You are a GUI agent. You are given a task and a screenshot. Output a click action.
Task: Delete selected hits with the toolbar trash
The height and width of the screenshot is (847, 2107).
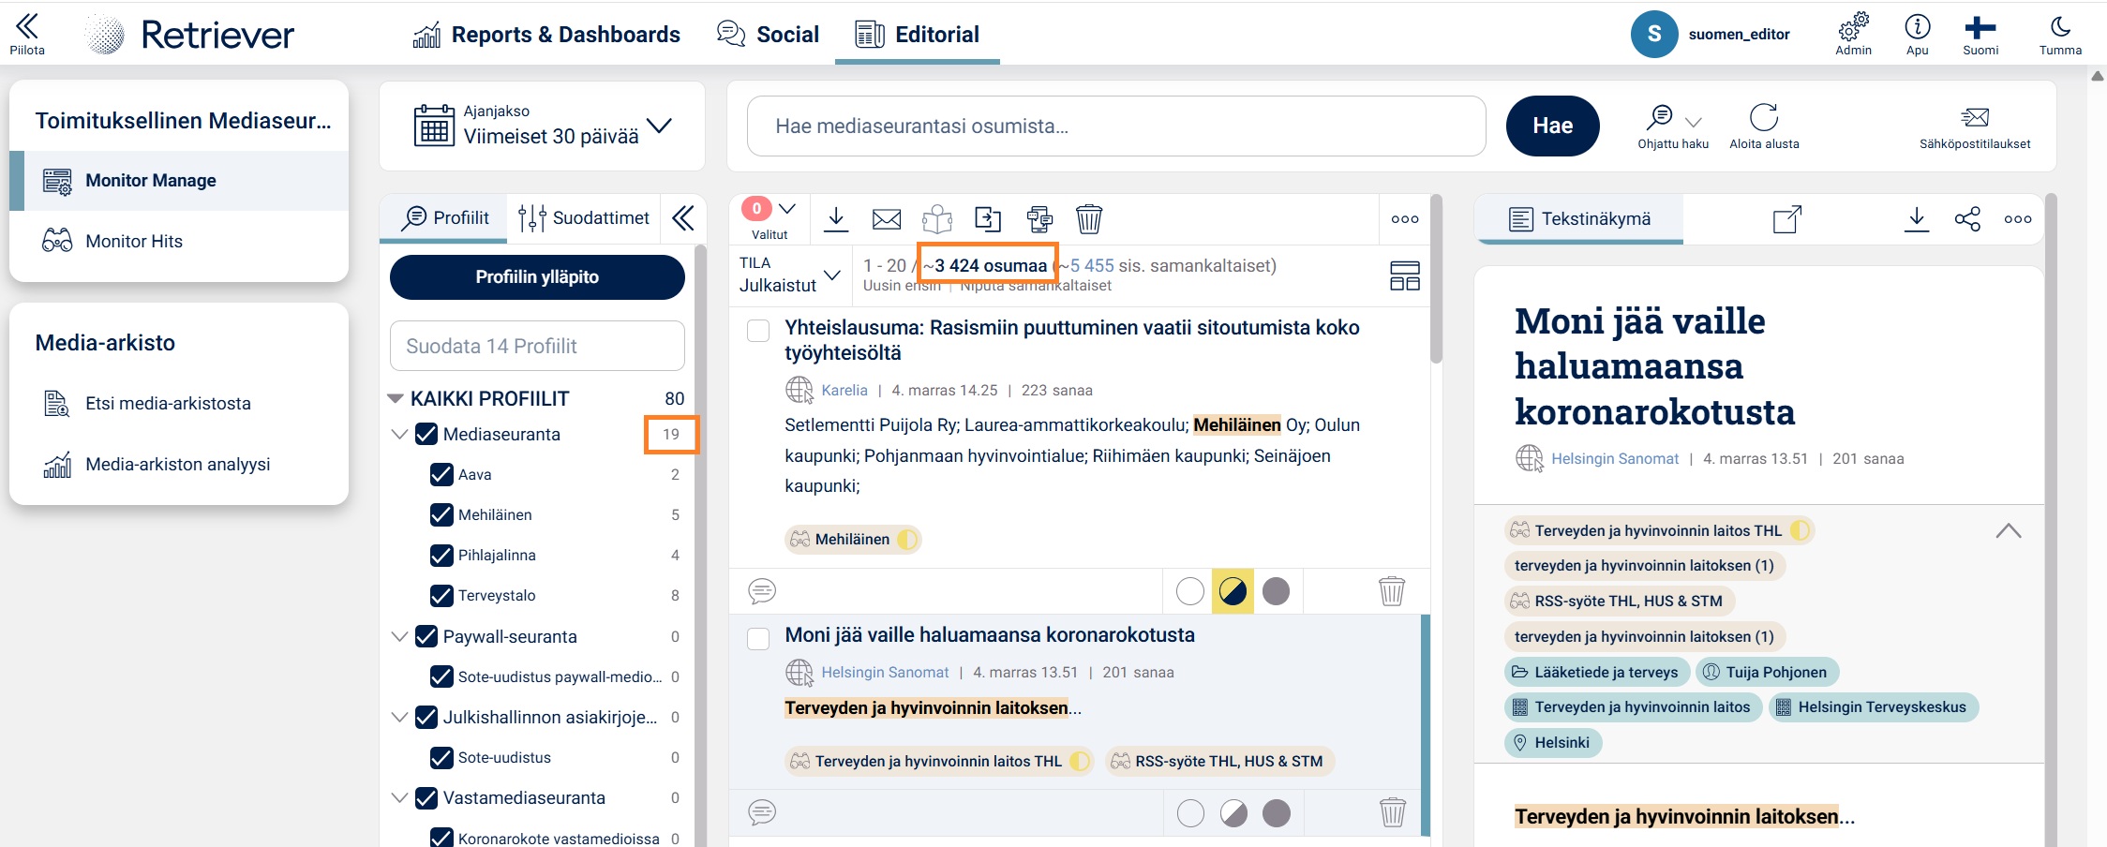[1088, 219]
